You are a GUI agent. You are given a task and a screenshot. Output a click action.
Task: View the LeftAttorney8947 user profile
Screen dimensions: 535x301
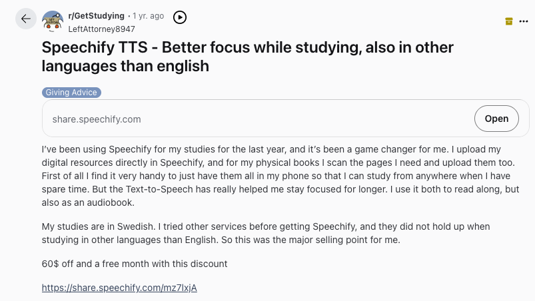click(101, 29)
